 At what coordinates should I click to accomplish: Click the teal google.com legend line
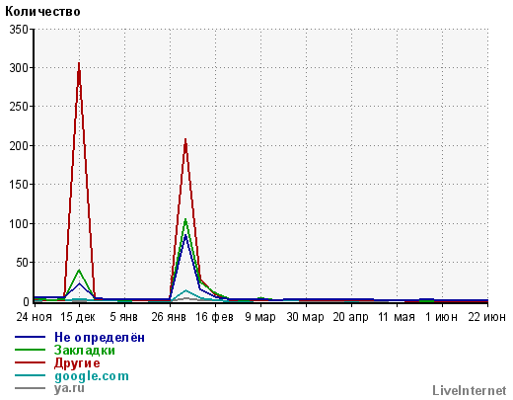(30, 375)
